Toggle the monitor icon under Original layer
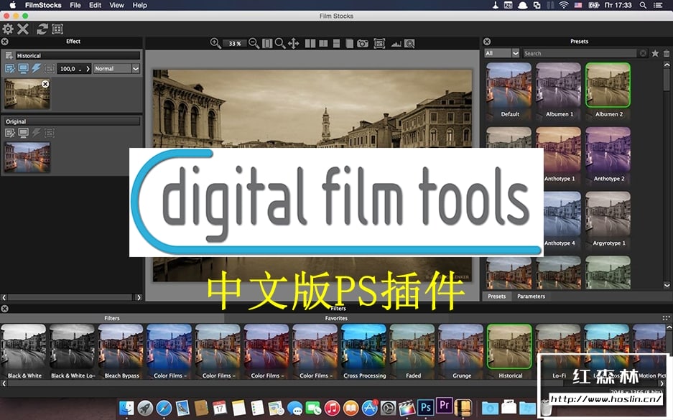 (x=23, y=133)
